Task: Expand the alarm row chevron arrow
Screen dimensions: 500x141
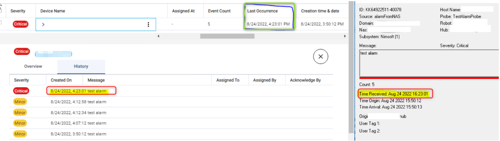Action: (x=43, y=24)
